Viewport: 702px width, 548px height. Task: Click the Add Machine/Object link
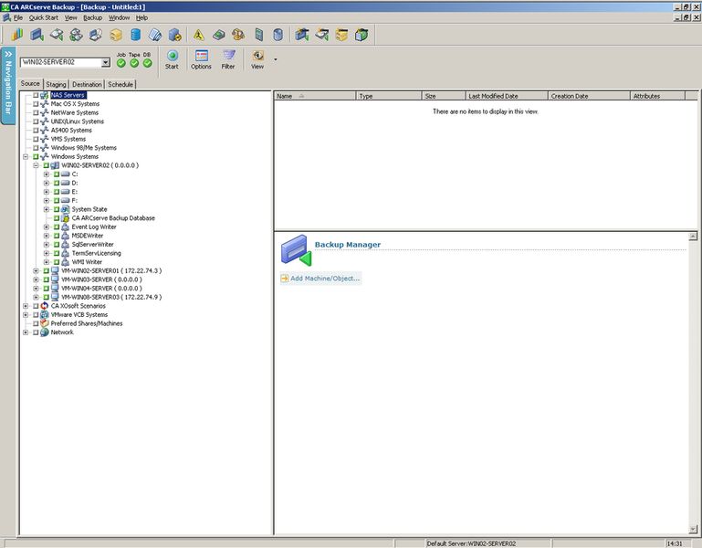pos(320,279)
